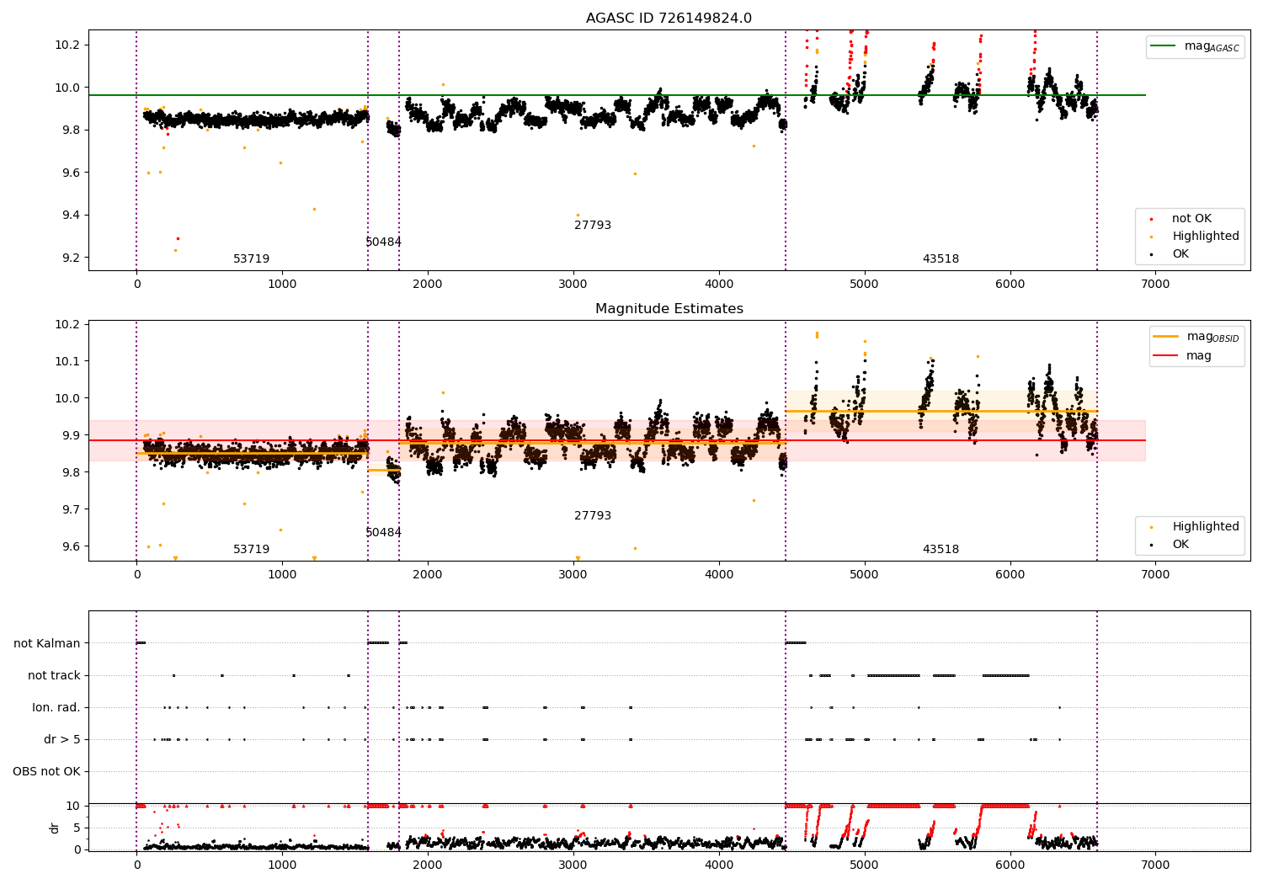Click obsid label 43518 in Magnitude Estimates panel
This screenshot has width=1263, height=884.
tap(941, 550)
